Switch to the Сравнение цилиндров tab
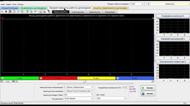The width and height of the screenshot is (190, 106). tap(33, 8)
